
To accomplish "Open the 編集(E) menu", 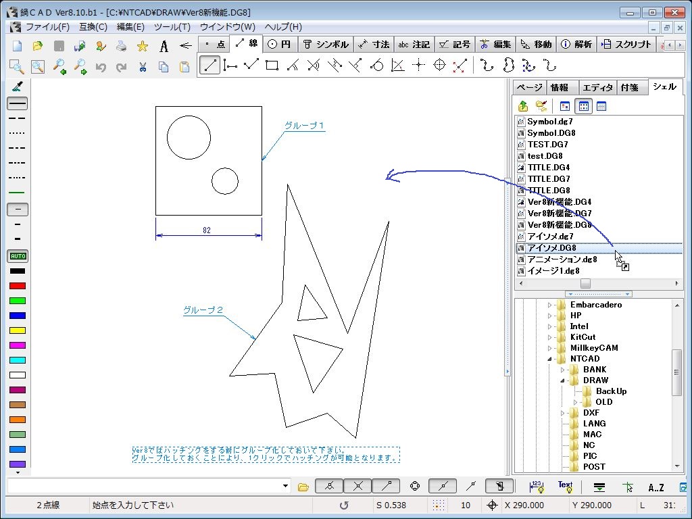I will [130, 27].
